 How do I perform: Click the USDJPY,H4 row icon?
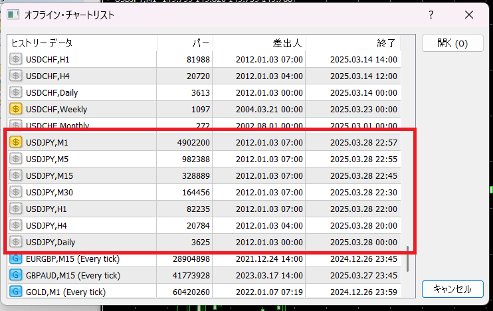(x=15, y=225)
